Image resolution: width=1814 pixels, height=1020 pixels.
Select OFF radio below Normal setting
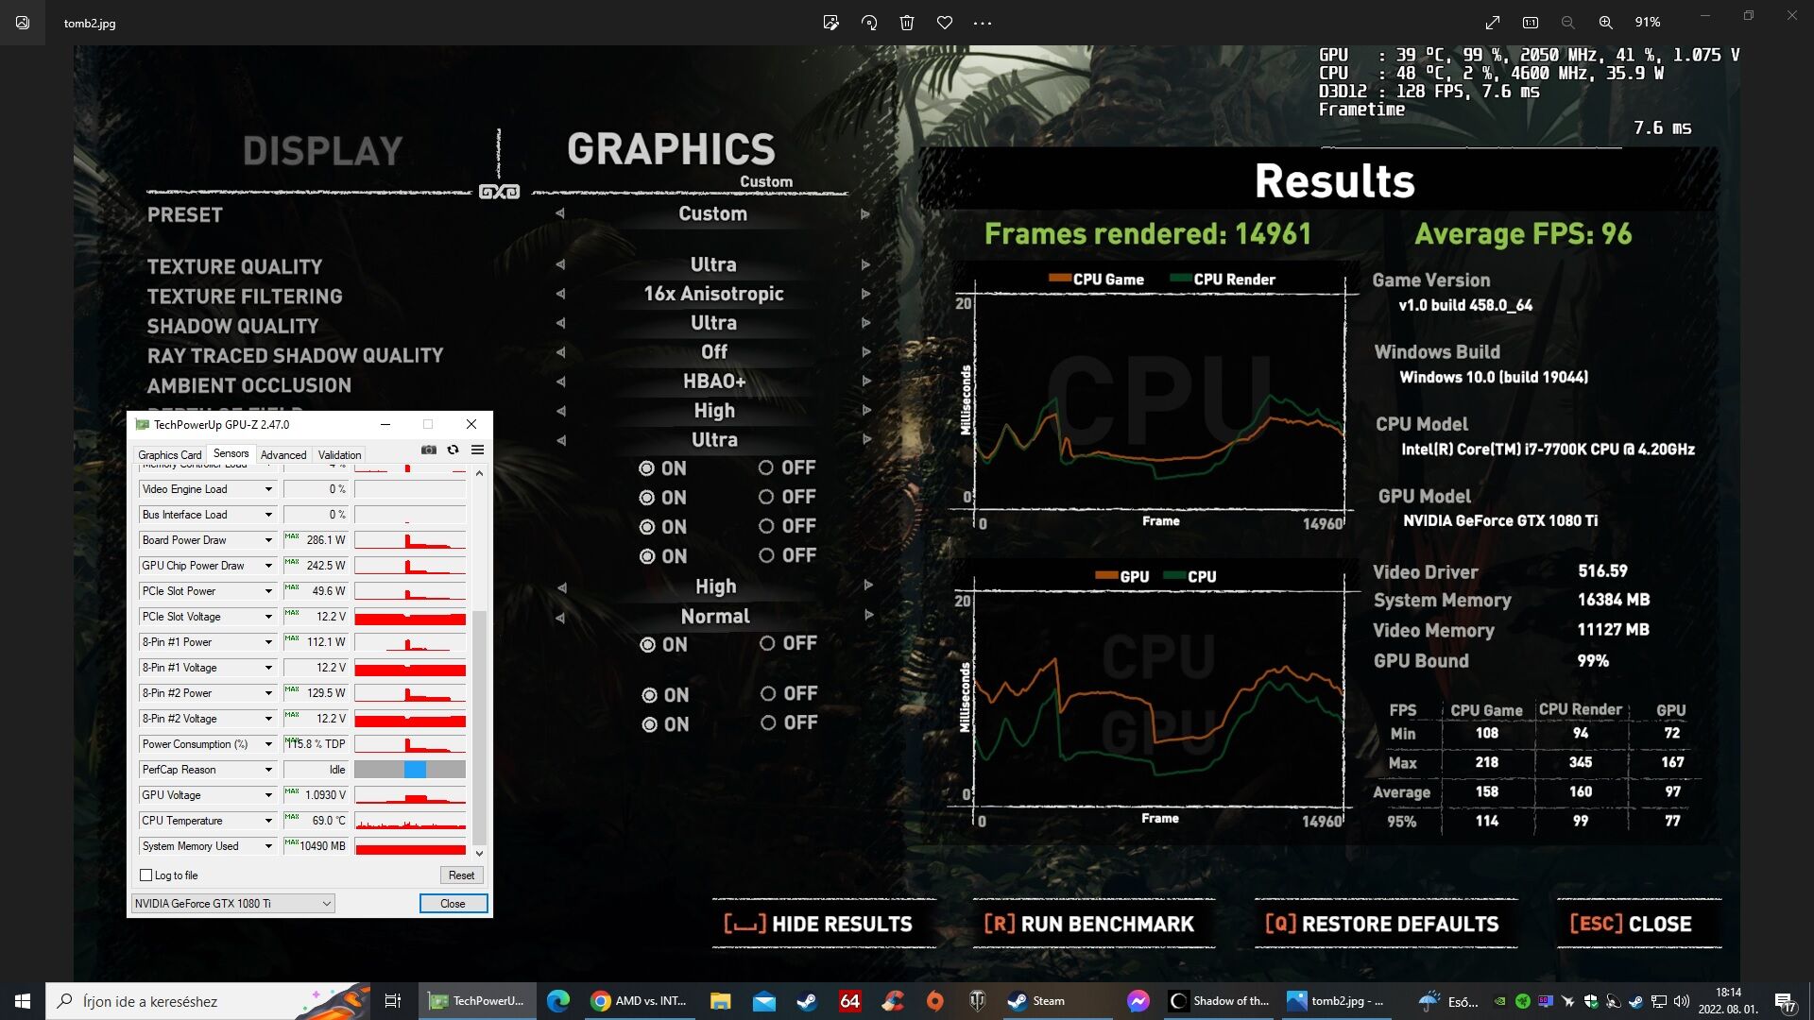768,643
